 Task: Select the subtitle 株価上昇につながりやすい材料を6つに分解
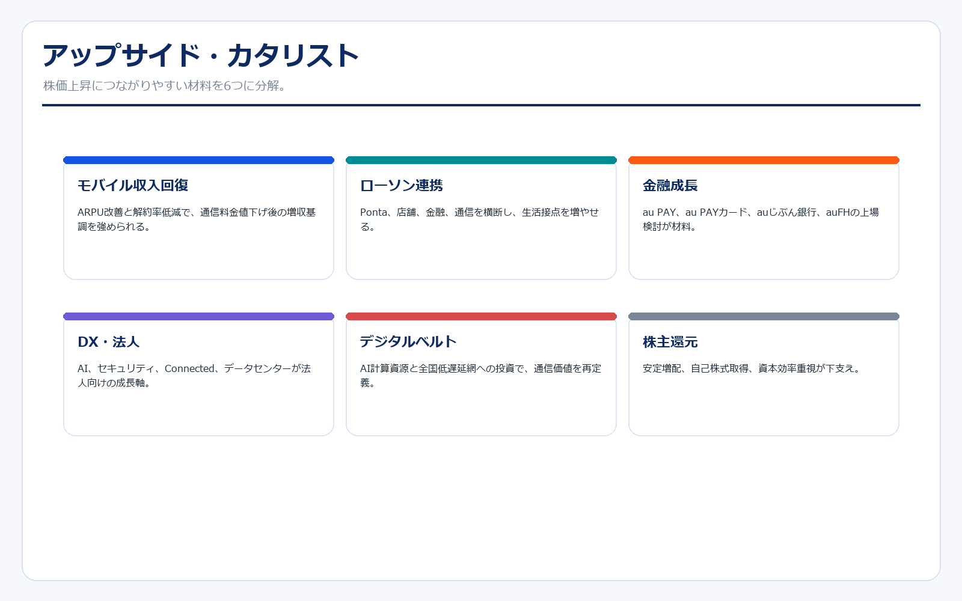tap(165, 85)
